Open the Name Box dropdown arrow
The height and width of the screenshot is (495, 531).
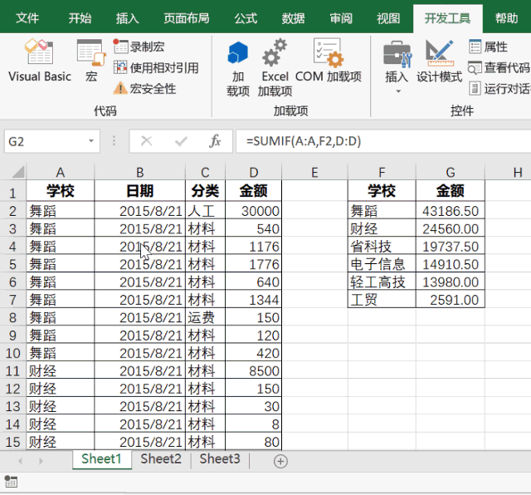[x=91, y=141]
